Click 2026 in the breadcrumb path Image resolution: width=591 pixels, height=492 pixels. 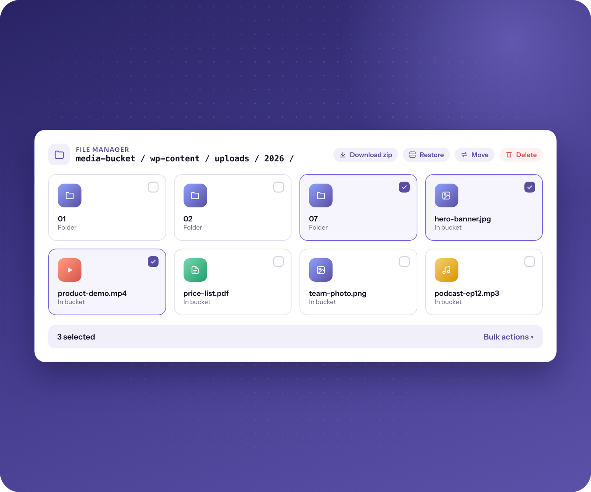[x=274, y=159]
